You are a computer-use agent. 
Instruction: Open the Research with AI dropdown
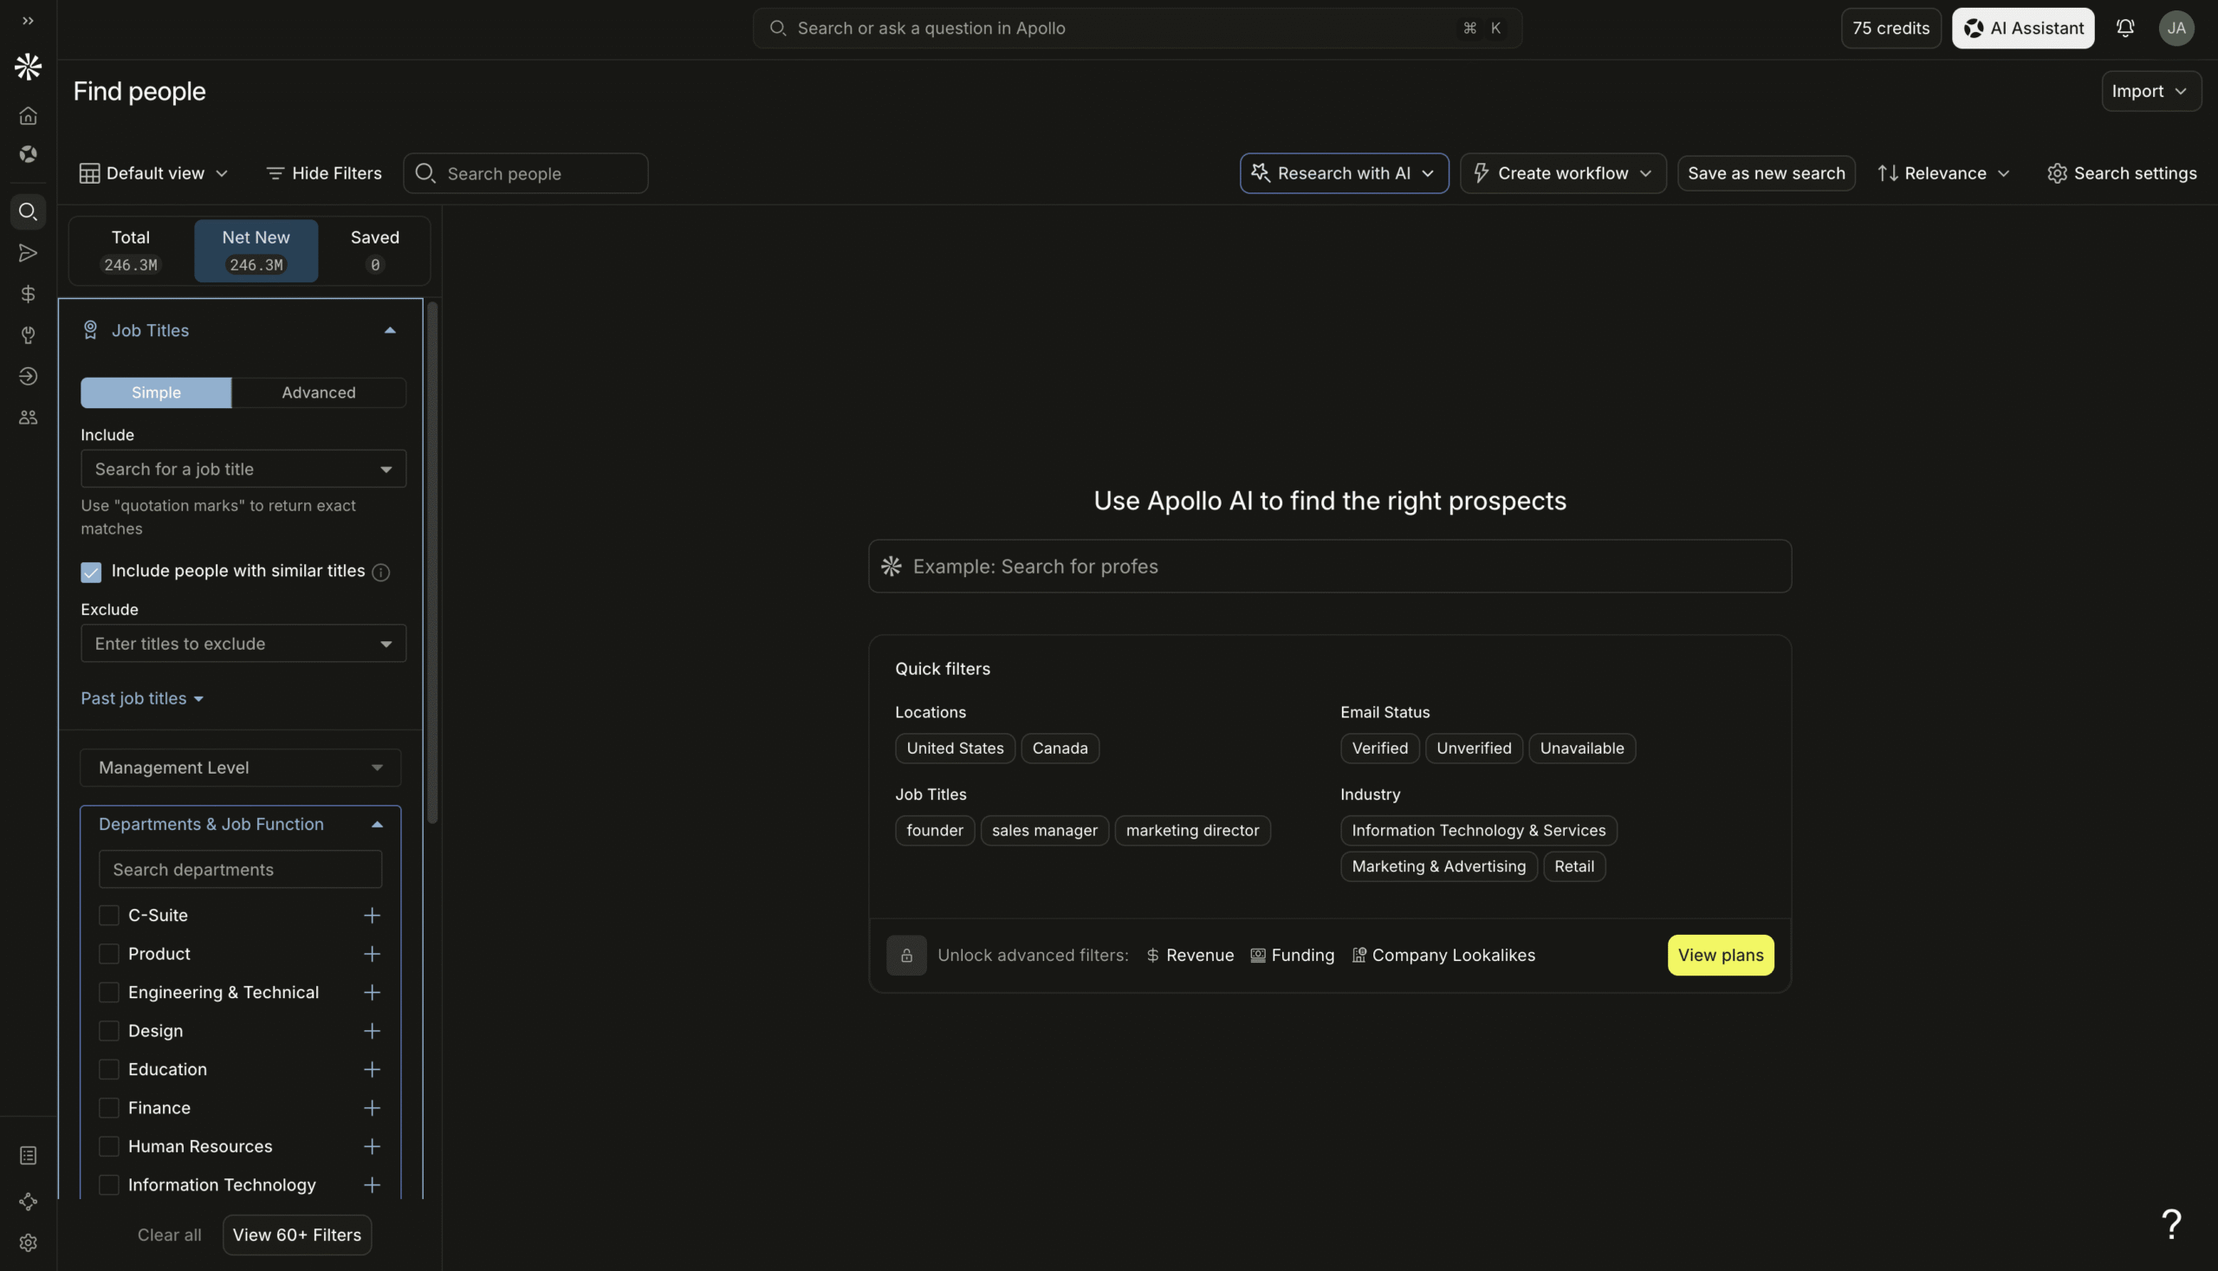[1345, 172]
